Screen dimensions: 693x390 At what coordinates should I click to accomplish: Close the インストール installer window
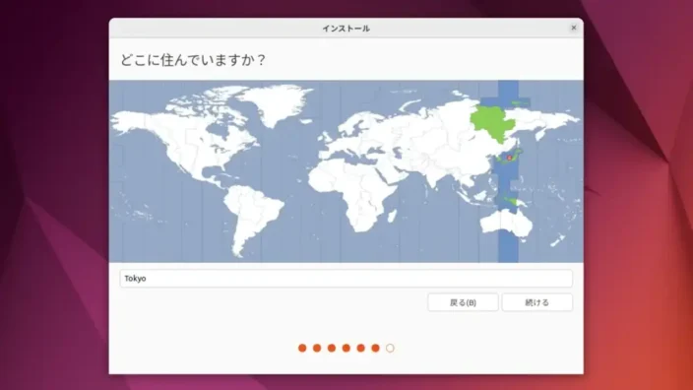tap(574, 28)
